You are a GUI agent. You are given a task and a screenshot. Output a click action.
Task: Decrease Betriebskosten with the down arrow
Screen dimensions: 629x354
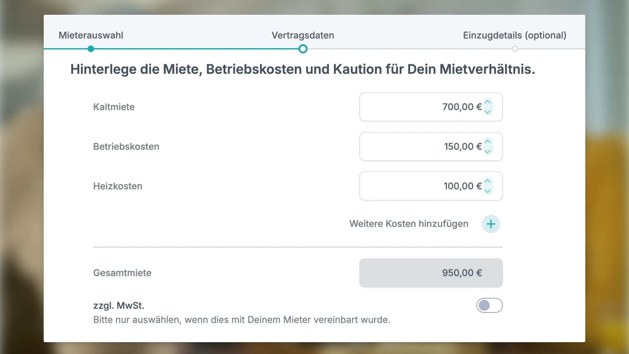[487, 151]
